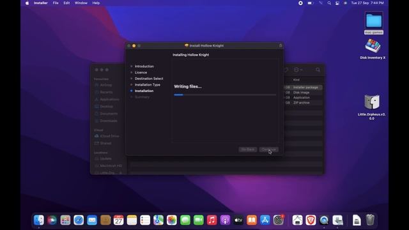Screen dimensions: 409x230
Task: Open the Apple menu
Action: (x=27, y=3)
